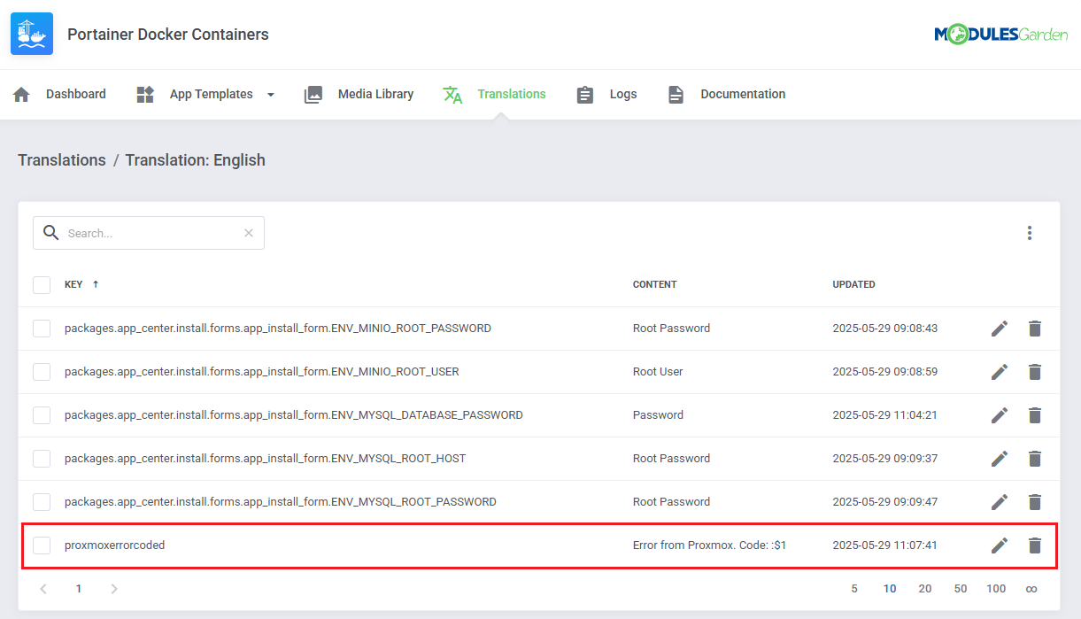Select page 1 in pagination
This screenshot has width=1081, height=619.
pos(79,589)
